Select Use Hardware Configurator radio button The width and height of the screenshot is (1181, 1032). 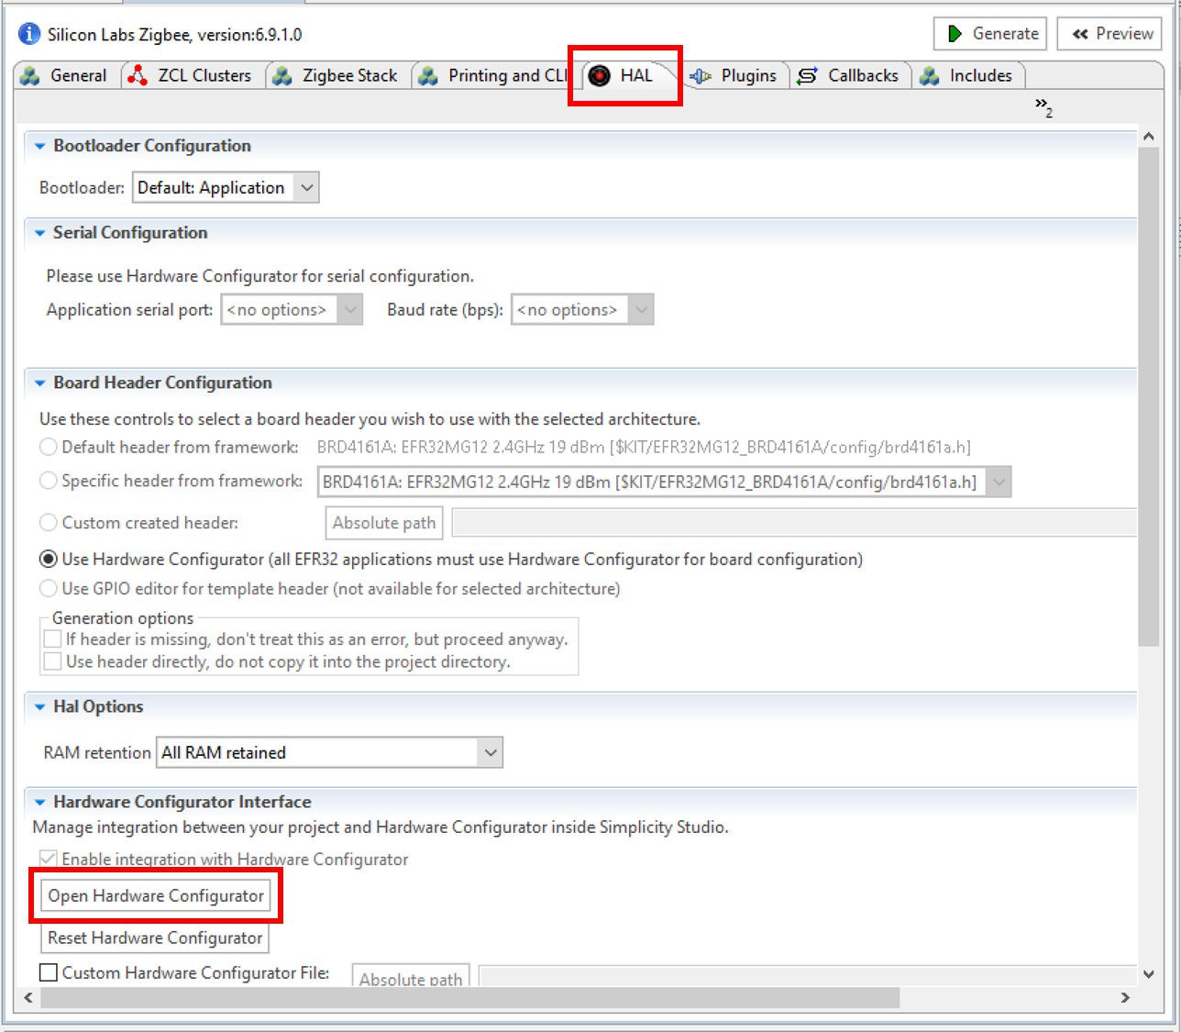(49, 560)
